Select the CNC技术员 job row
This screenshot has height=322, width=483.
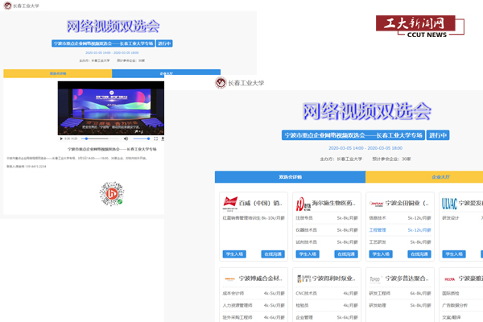pos(327,293)
